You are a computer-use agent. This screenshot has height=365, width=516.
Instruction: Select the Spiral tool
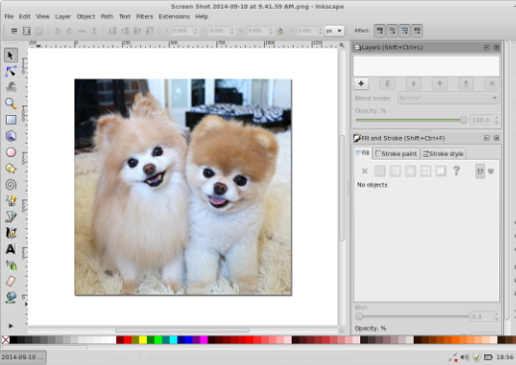(11, 184)
